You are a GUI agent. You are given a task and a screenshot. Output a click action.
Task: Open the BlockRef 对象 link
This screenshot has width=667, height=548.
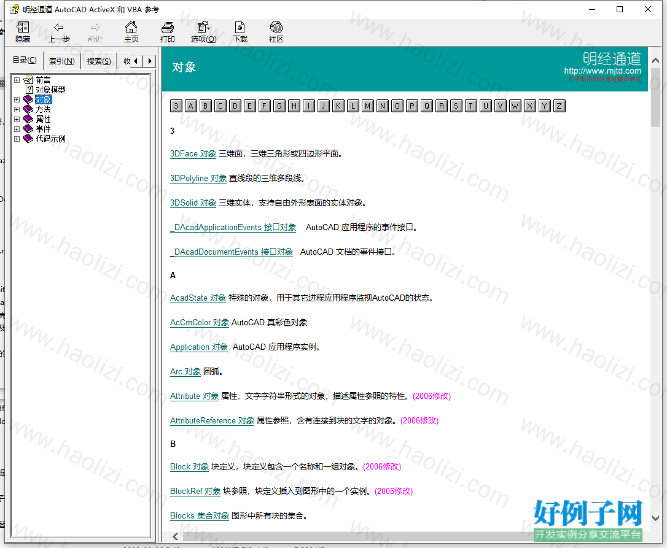pyautogui.click(x=195, y=491)
